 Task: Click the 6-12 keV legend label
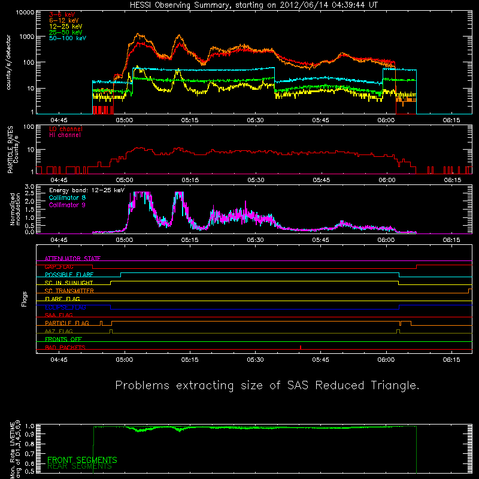(x=63, y=20)
